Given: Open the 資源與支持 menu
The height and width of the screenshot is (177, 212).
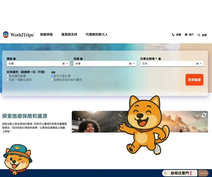Looking at the screenshot, I should 69,35.
